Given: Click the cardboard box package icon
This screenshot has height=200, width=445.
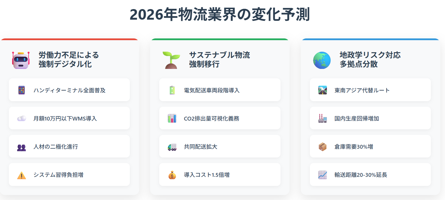Looking at the screenshot, I should pyautogui.click(x=323, y=147).
